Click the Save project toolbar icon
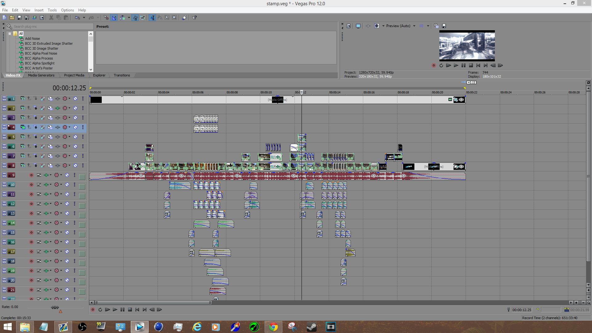 point(19,18)
